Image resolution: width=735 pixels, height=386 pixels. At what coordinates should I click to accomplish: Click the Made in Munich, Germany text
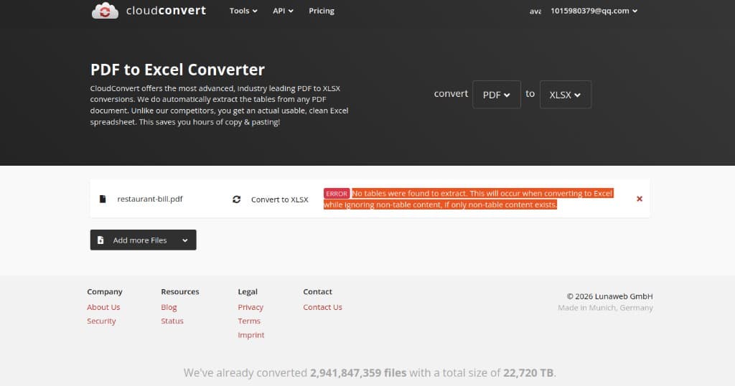[605, 308]
